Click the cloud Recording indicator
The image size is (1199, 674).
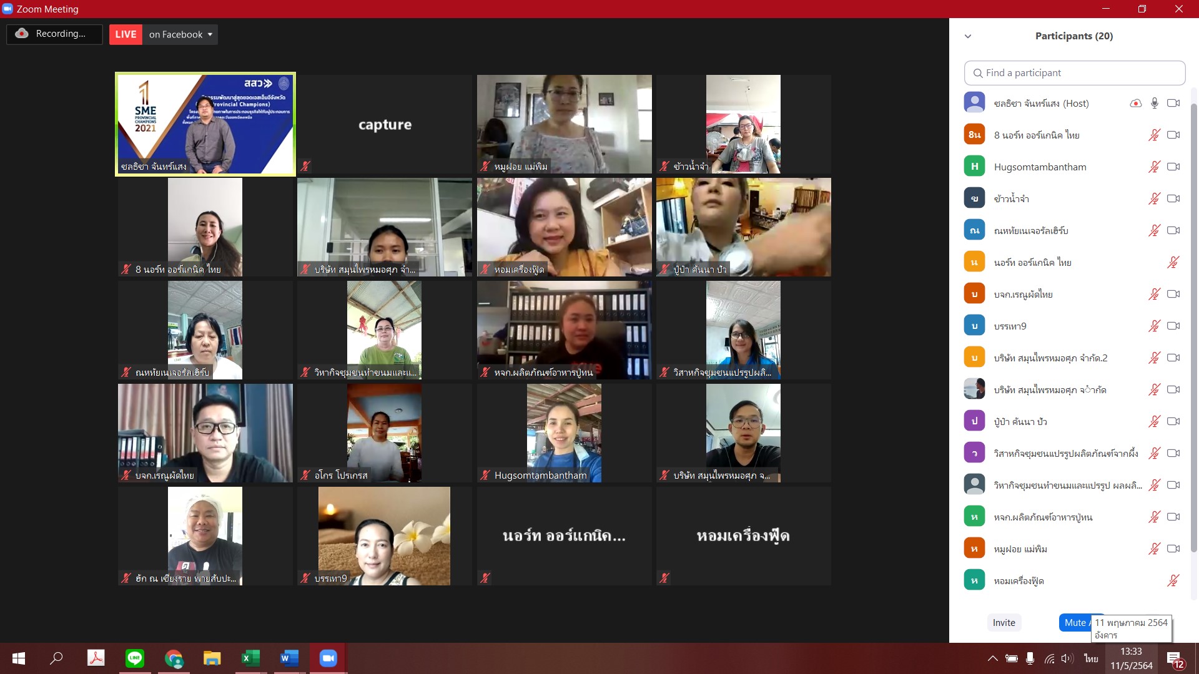coord(54,34)
